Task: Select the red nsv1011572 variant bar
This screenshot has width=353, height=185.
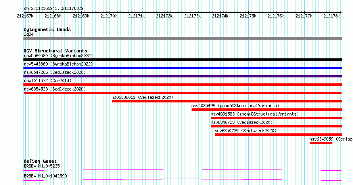Action: coord(182,85)
